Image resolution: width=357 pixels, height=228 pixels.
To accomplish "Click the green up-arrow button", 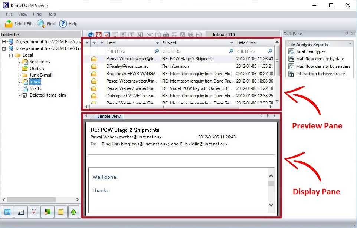I will pyautogui.click(x=73, y=212).
